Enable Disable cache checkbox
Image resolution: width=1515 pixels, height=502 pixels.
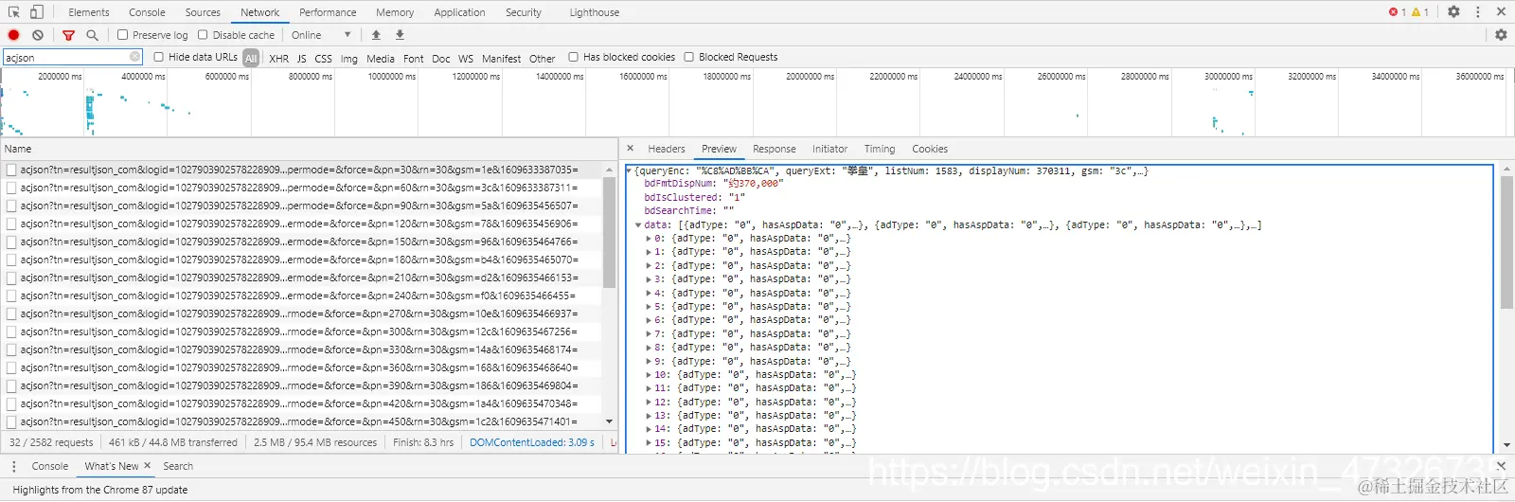203,35
